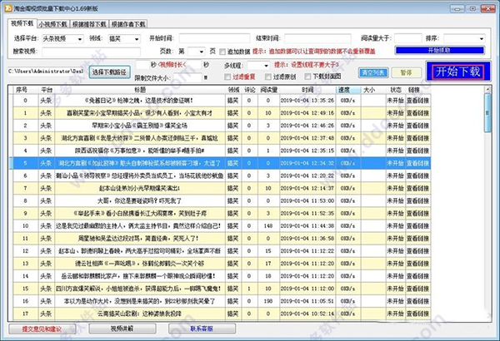Viewport: 500px width, 341px height.
Task: Select row 17 titled 云南搞笑山歌剧
Action: 222,314
